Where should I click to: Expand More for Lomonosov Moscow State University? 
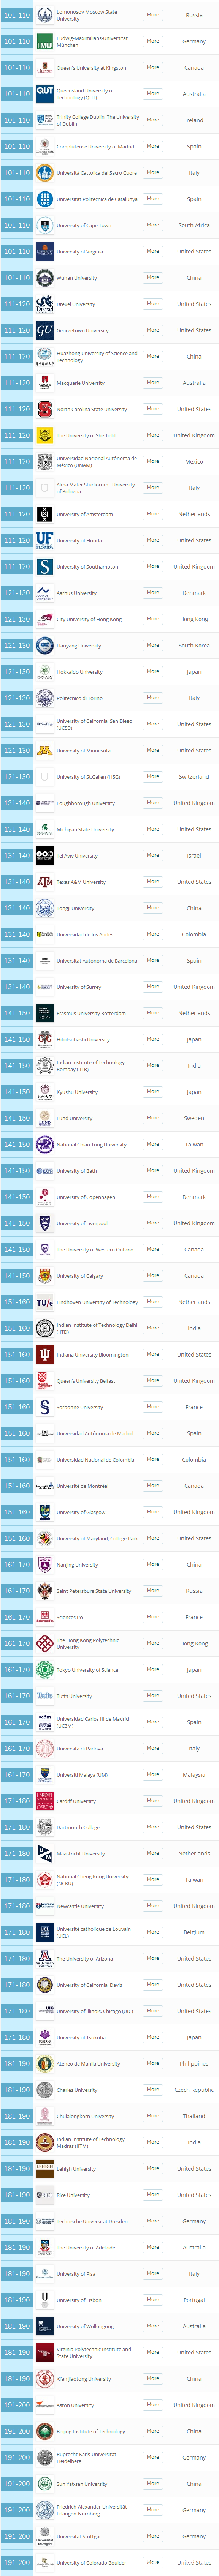(152, 15)
